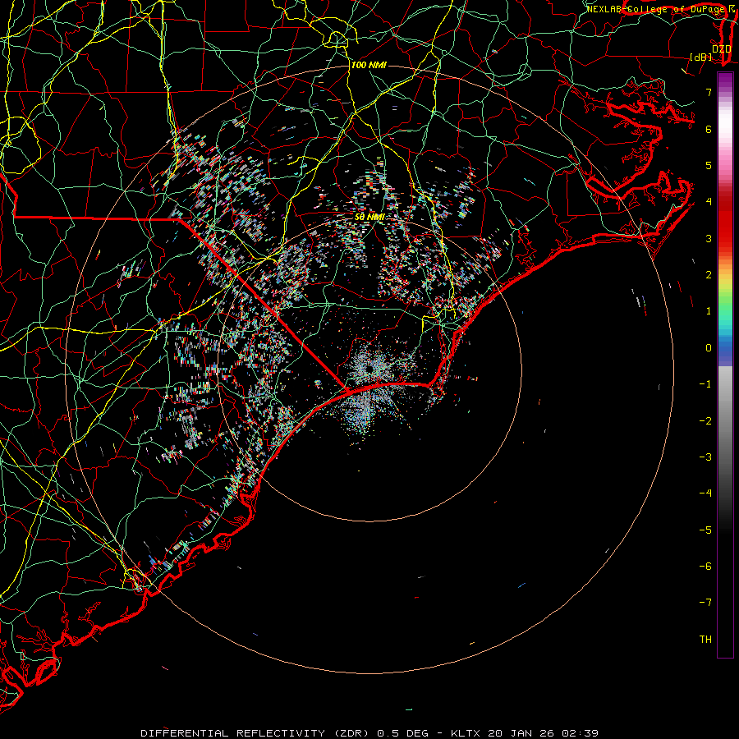Viewport: 739px width, 739px height.
Task: Click the DIFFERENTIAL REFLECTIVITY (ZDR) caption text
Action: click(x=254, y=733)
